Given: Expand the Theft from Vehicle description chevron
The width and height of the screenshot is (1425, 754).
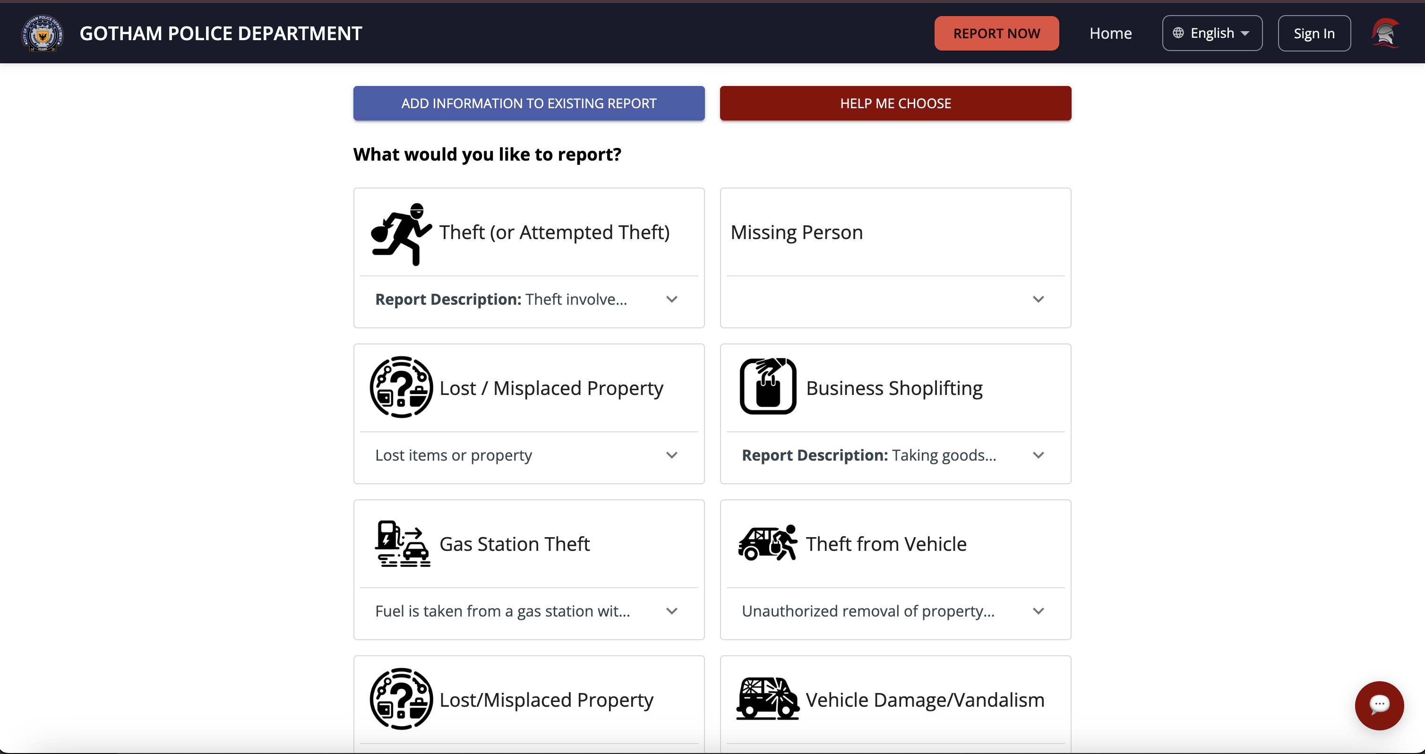Looking at the screenshot, I should [x=1039, y=611].
